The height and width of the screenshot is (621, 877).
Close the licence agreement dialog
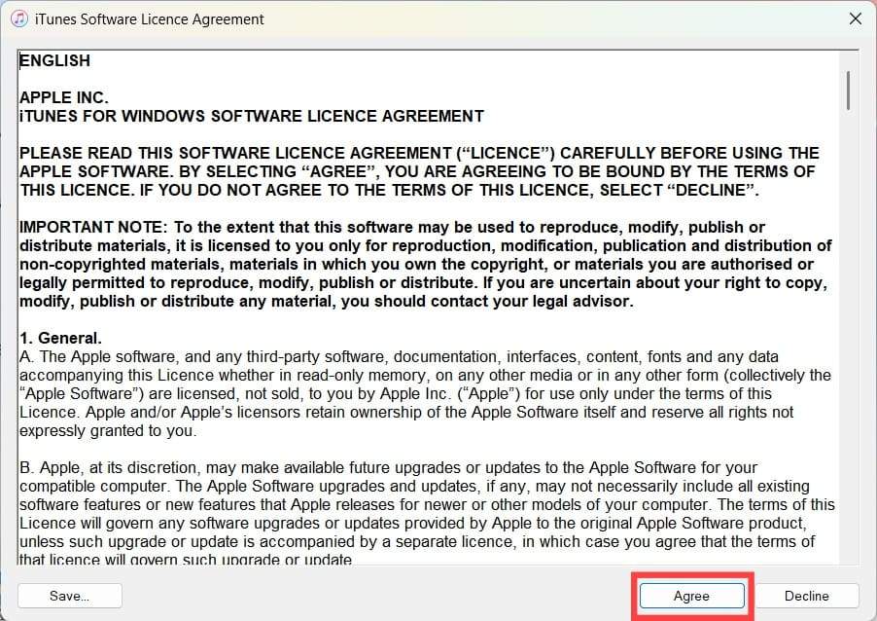pyautogui.click(x=856, y=18)
